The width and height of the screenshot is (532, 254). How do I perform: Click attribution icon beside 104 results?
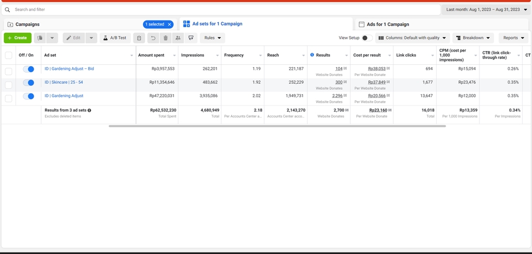[x=345, y=69]
